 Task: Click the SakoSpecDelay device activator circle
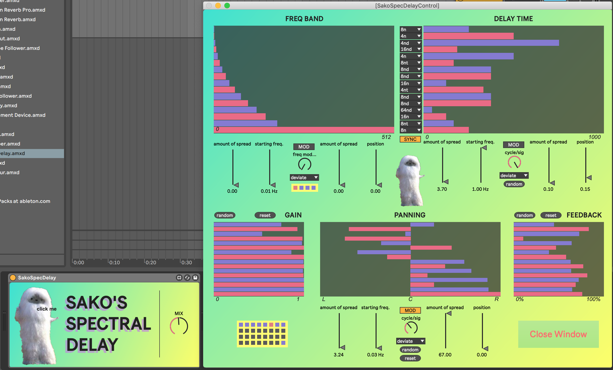[x=13, y=278]
